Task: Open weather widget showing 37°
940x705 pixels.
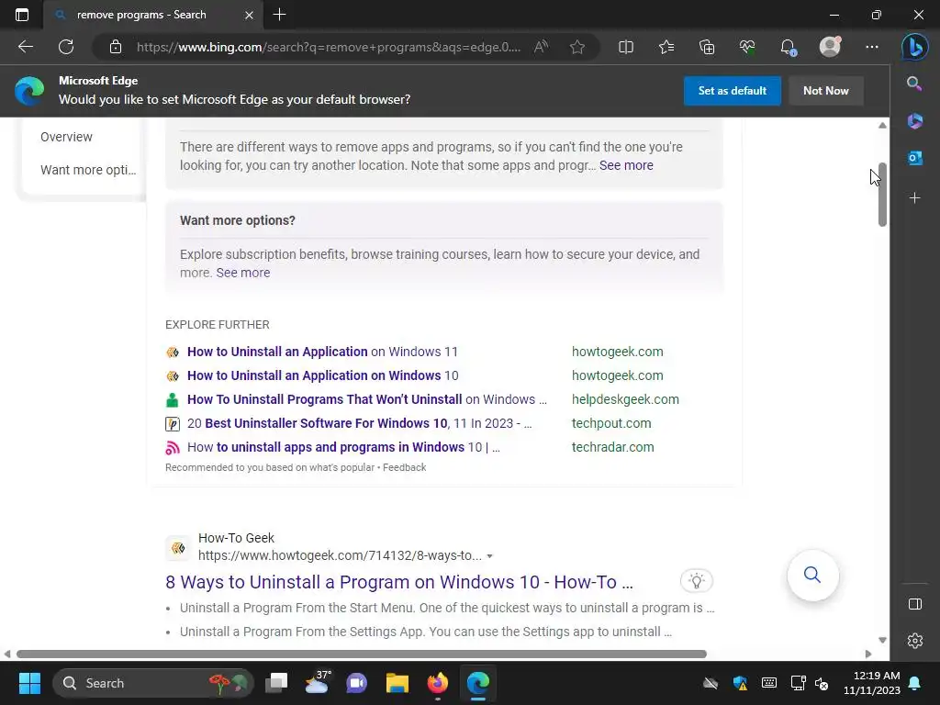Action: 317,683
